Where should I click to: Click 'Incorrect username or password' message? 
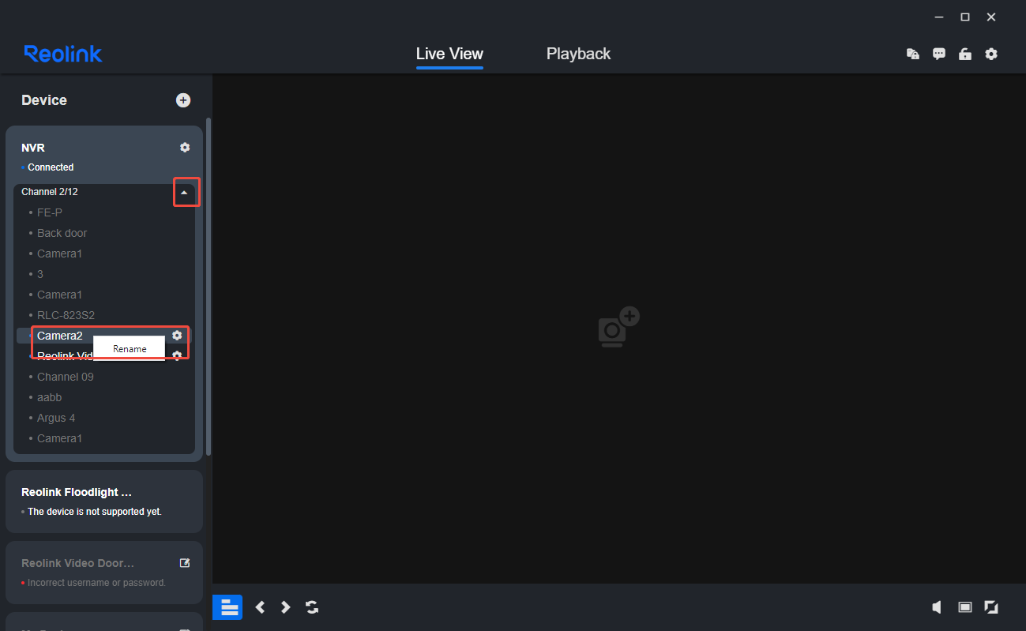pos(96,583)
